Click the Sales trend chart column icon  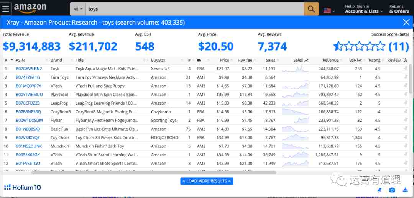coord(306,61)
